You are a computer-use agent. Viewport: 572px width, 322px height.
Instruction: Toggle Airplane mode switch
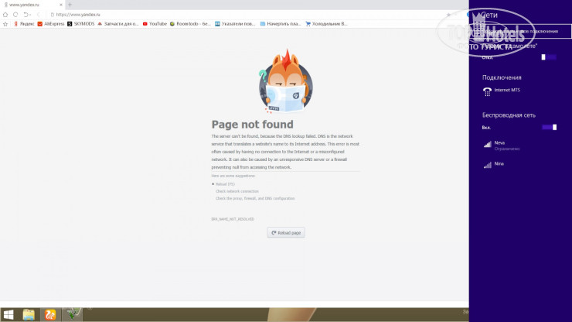549,57
